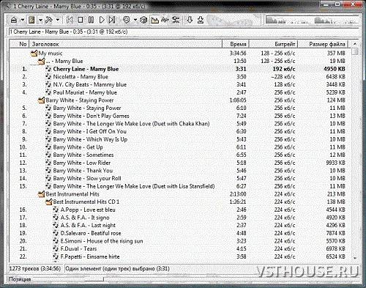Screen dimensions: 366x288
Task: Select track Nicoletta - Mamy Blue
Action: point(81,77)
